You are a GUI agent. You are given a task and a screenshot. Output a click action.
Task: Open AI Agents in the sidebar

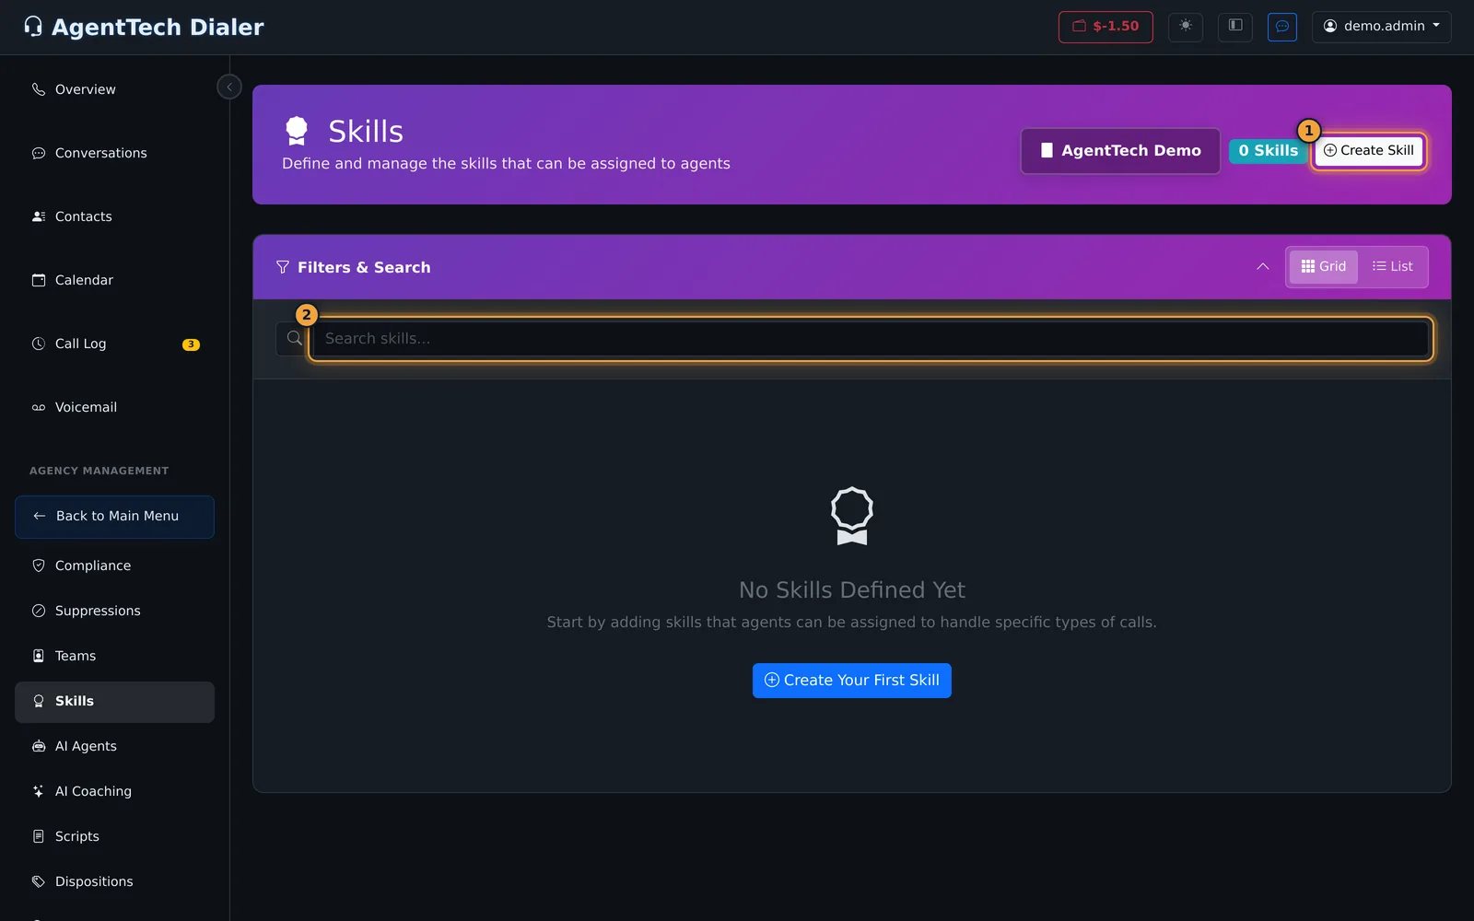(114, 746)
